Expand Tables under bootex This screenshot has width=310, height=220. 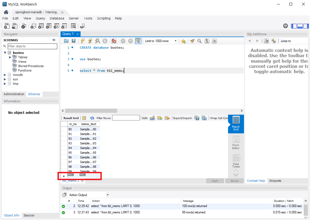pyautogui.click(x=10, y=57)
